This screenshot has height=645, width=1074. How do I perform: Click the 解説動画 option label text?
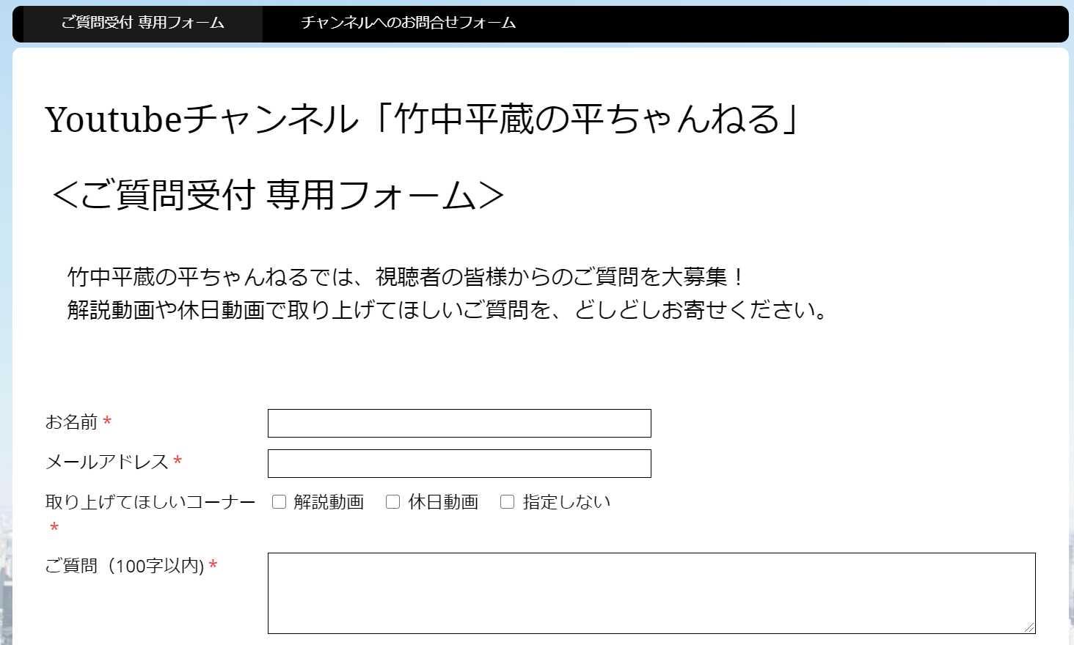[x=329, y=502]
